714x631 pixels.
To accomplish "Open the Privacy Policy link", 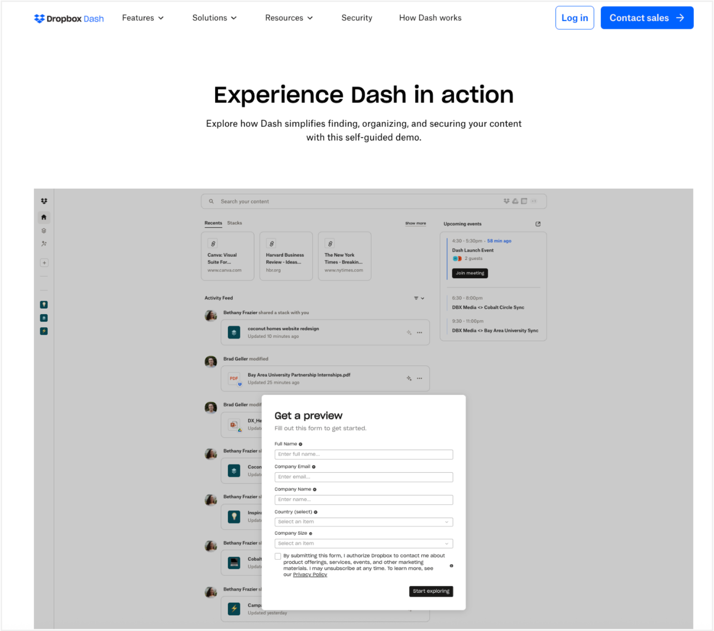I will click(x=310, y=574).
